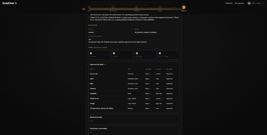
Task: Click the MIKE entity row
Action: pos(134,84)
